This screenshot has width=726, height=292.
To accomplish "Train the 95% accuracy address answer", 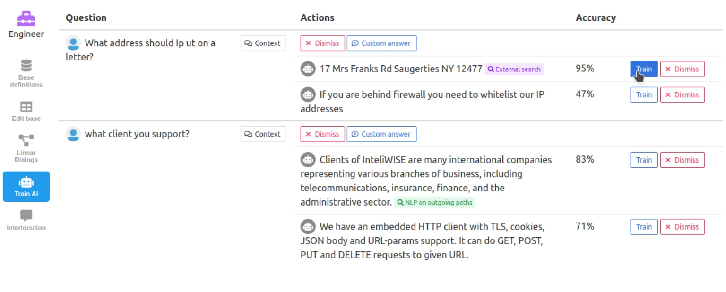I will click(x=644, y=69).
